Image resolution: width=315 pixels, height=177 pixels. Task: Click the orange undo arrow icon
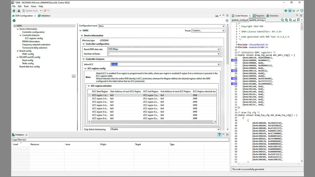coord(45,11)
